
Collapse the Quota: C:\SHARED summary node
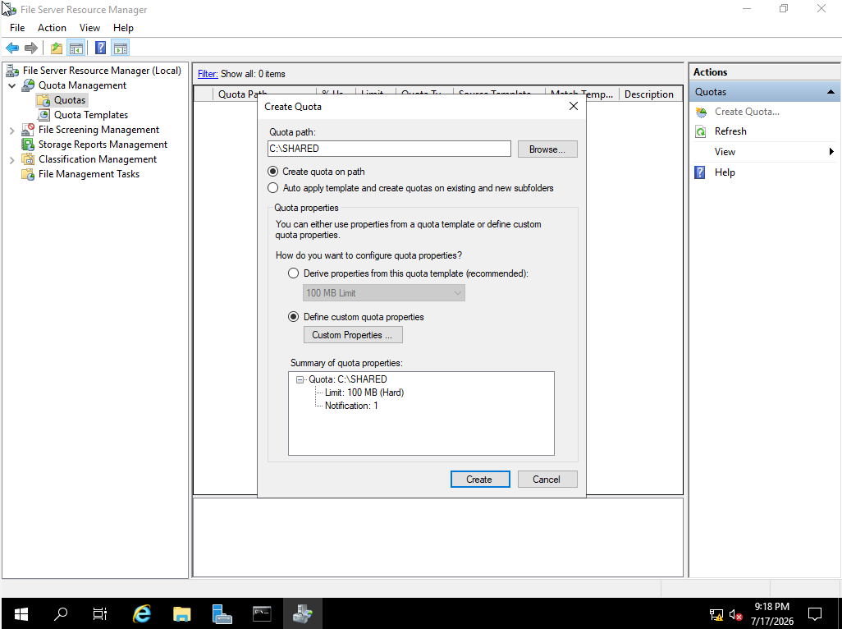click(300, 379)
